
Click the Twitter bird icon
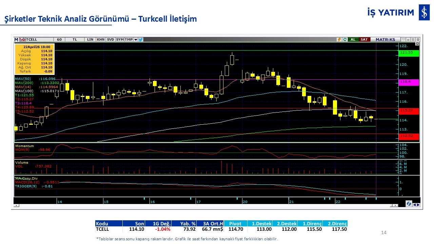click(x=141, y=39)
